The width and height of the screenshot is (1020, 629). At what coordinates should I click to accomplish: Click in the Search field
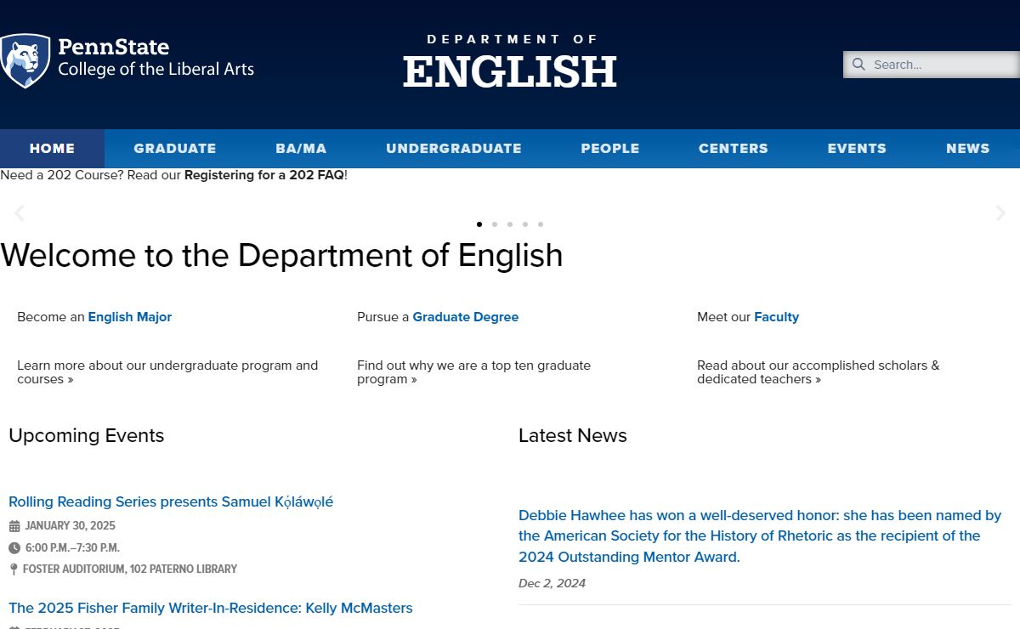click(x=932, y=65)
